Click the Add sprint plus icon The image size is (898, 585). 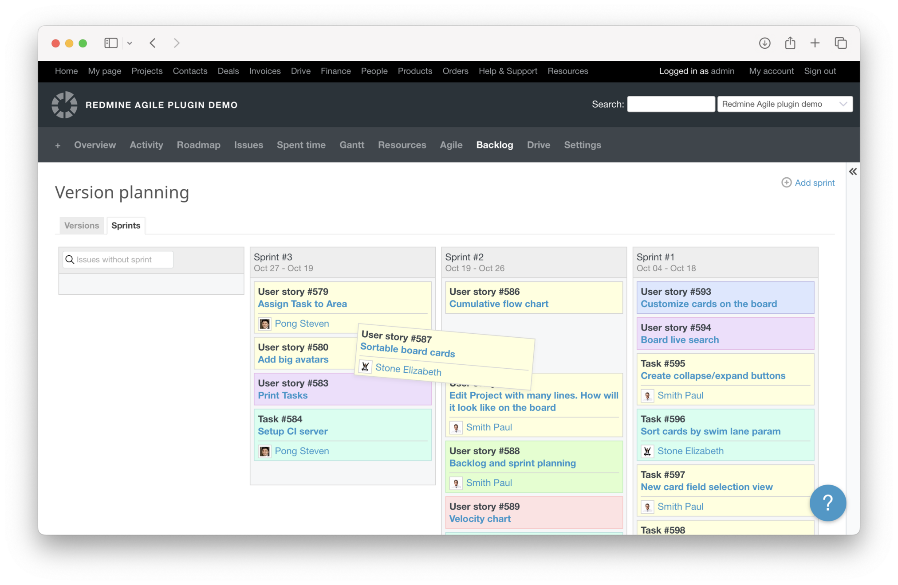tap(786, 183)
